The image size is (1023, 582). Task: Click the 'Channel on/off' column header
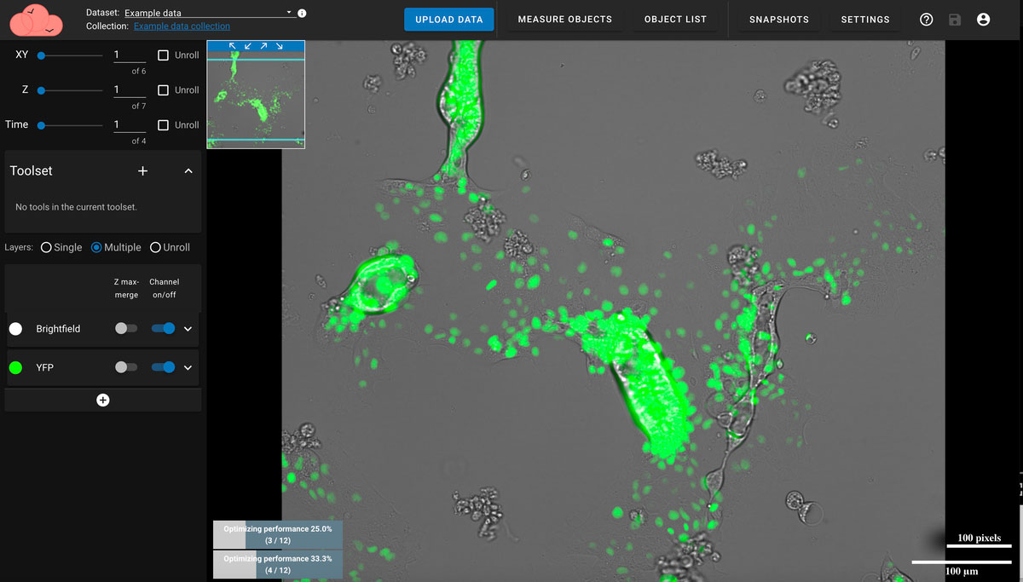(164, 288)
